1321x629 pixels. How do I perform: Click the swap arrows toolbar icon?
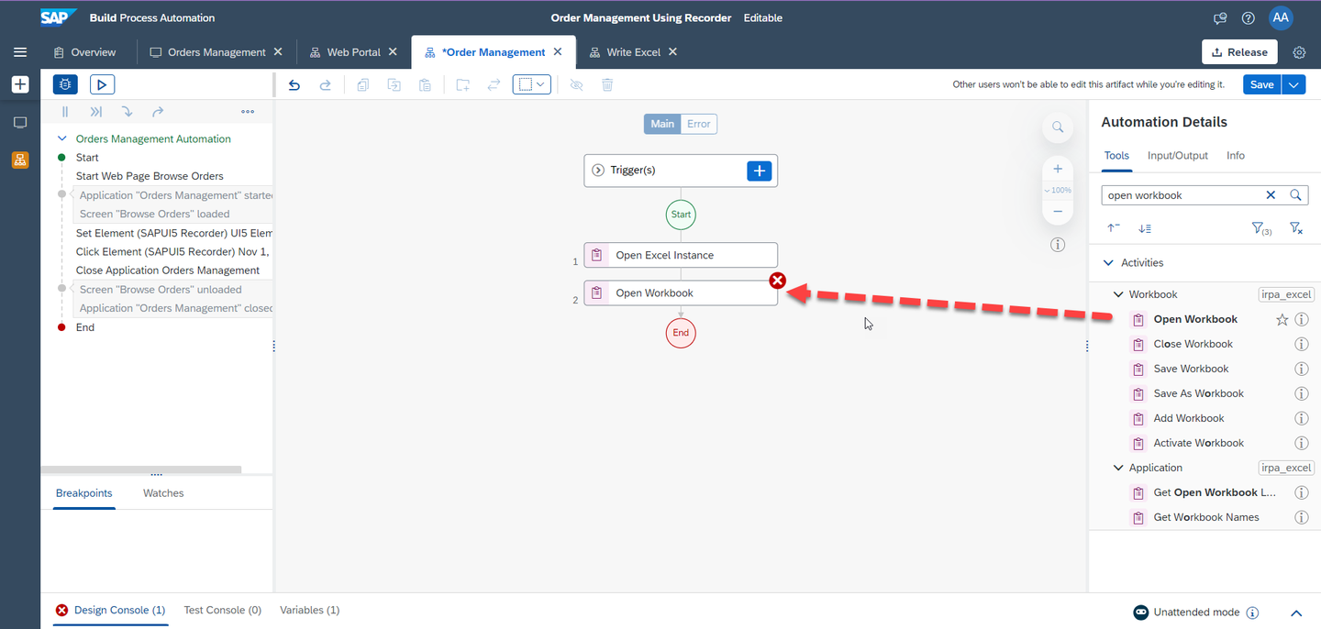(494, 84)
